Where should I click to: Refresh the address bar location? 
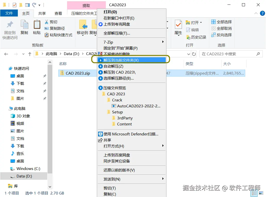click(x=194, y=54)
